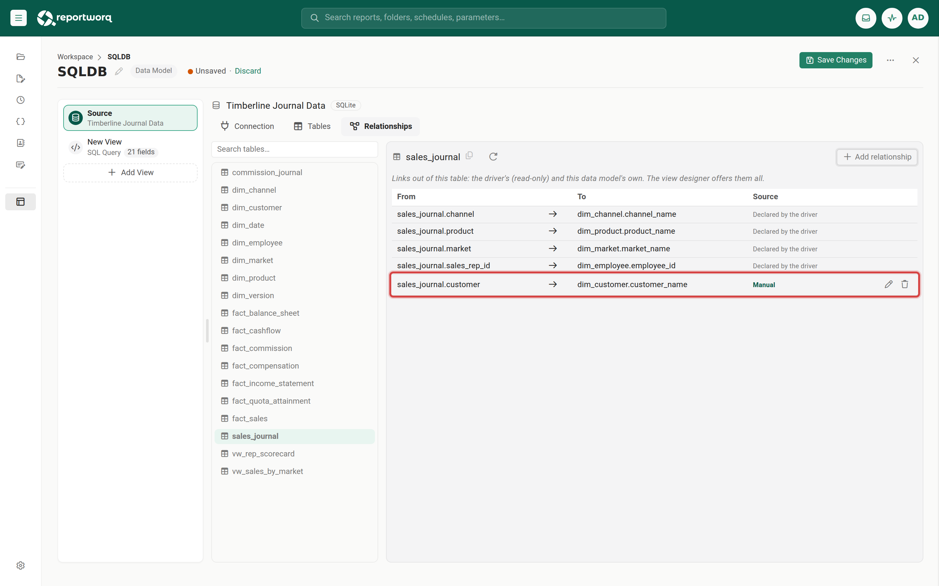Open the inbox icon in header

point(866,18)
